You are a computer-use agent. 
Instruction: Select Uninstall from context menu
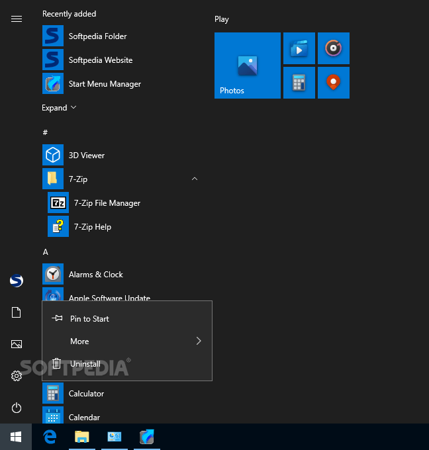coord(127,363)
